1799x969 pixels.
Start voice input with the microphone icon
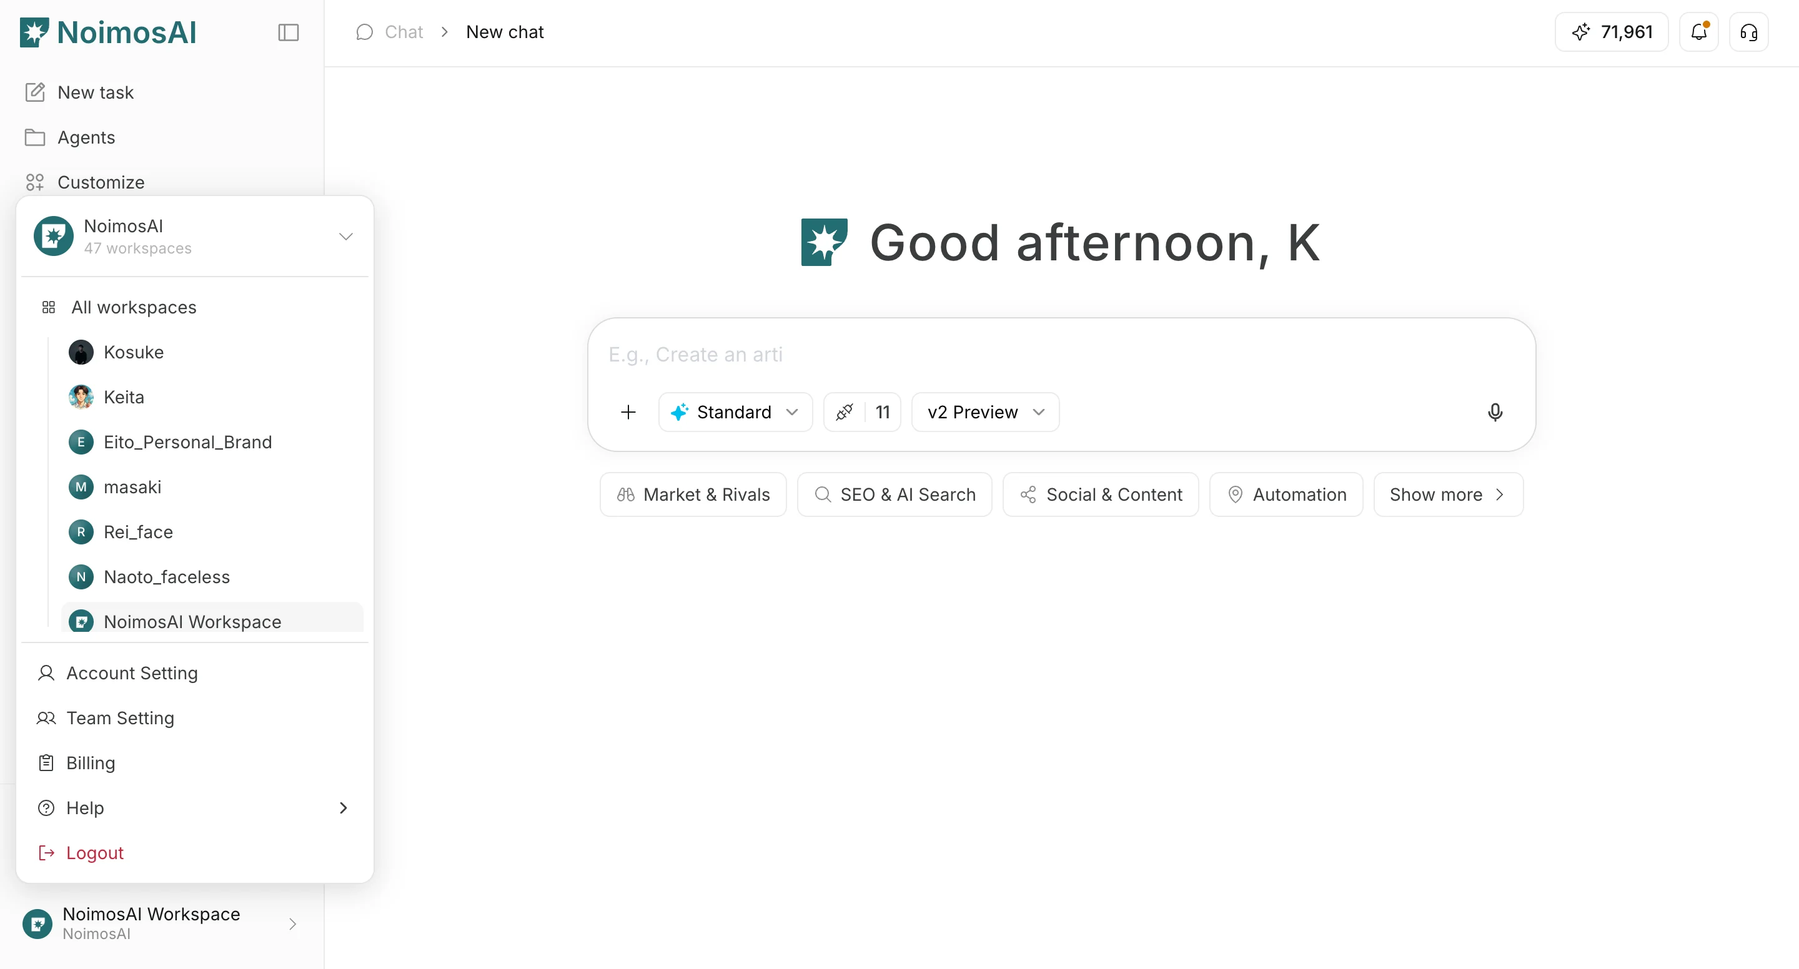tap(1495, 412)
